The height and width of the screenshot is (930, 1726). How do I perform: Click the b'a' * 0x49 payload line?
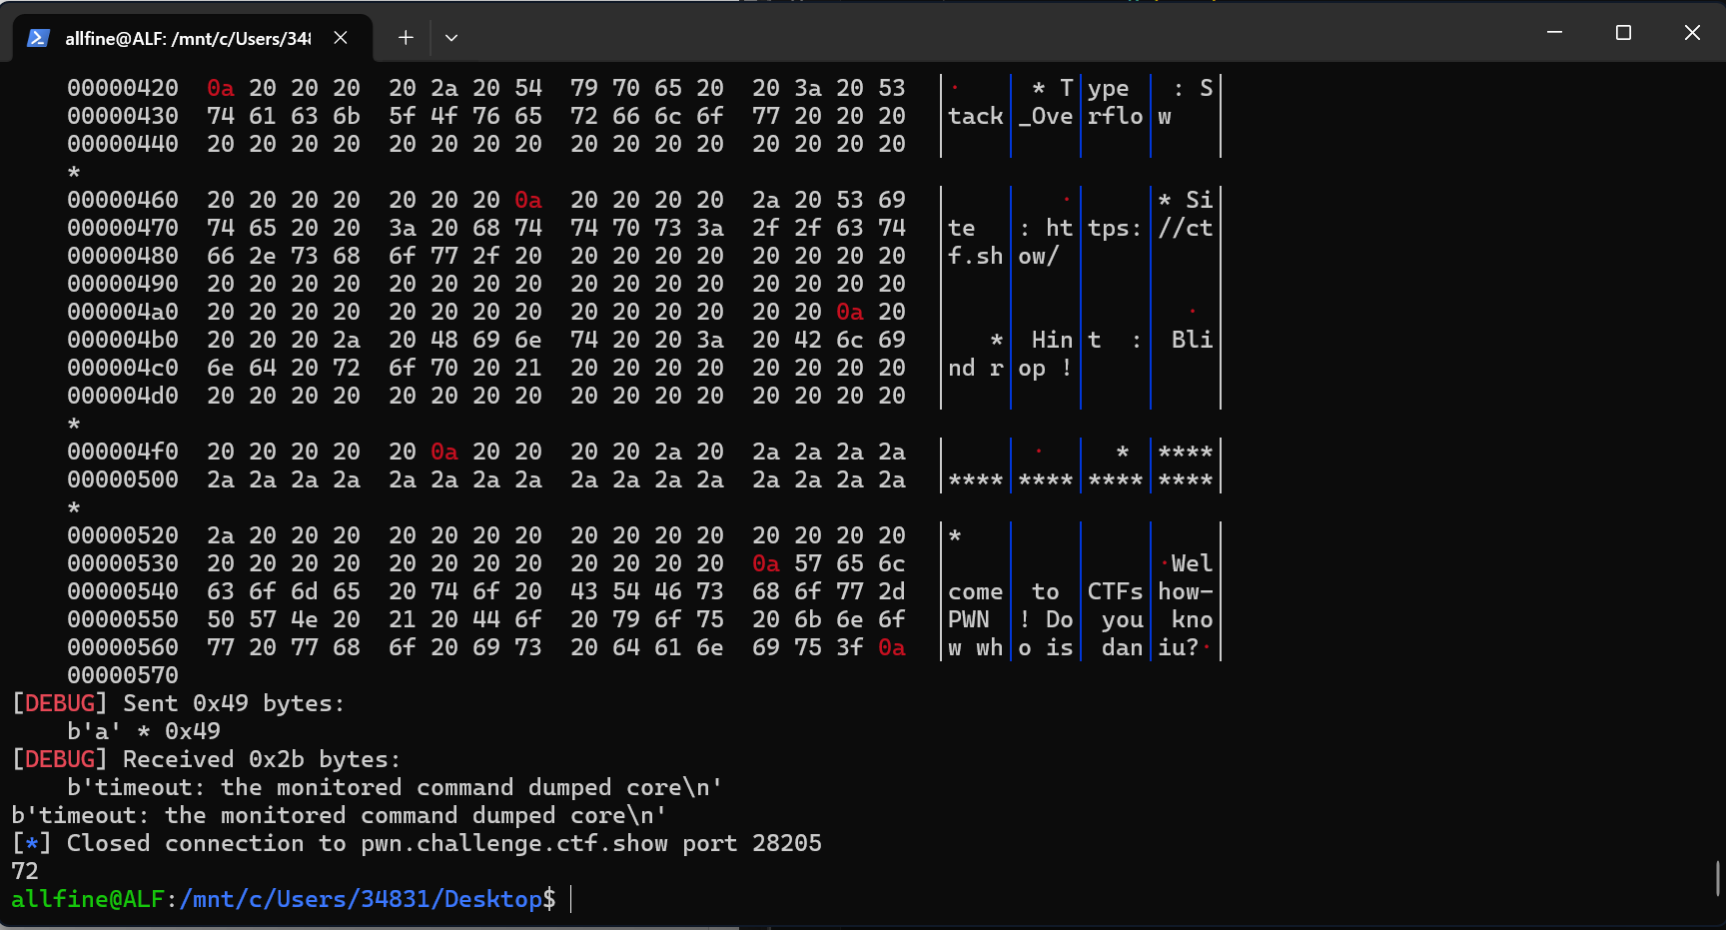144,731
